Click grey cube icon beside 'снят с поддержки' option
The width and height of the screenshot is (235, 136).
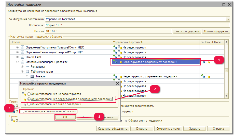coord(25,105)
